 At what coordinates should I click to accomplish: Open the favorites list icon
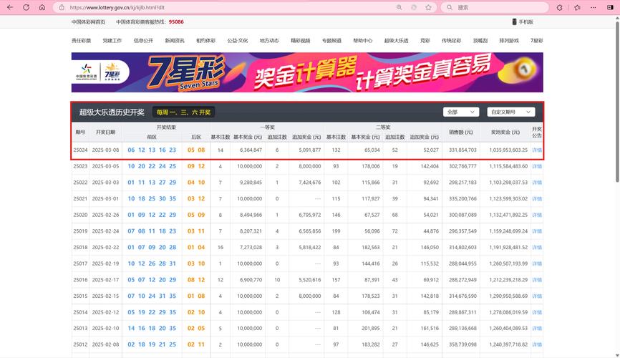pos(577,7)
